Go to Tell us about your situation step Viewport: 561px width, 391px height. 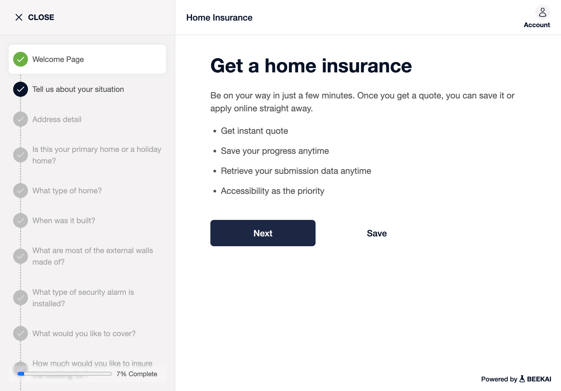78,89
